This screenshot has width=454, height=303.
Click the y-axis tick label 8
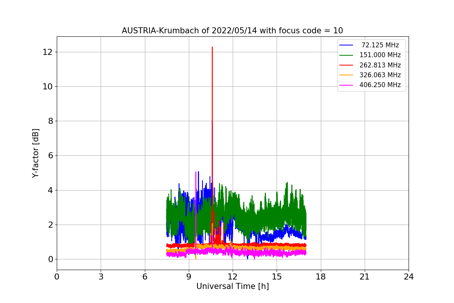pos(50,121)
